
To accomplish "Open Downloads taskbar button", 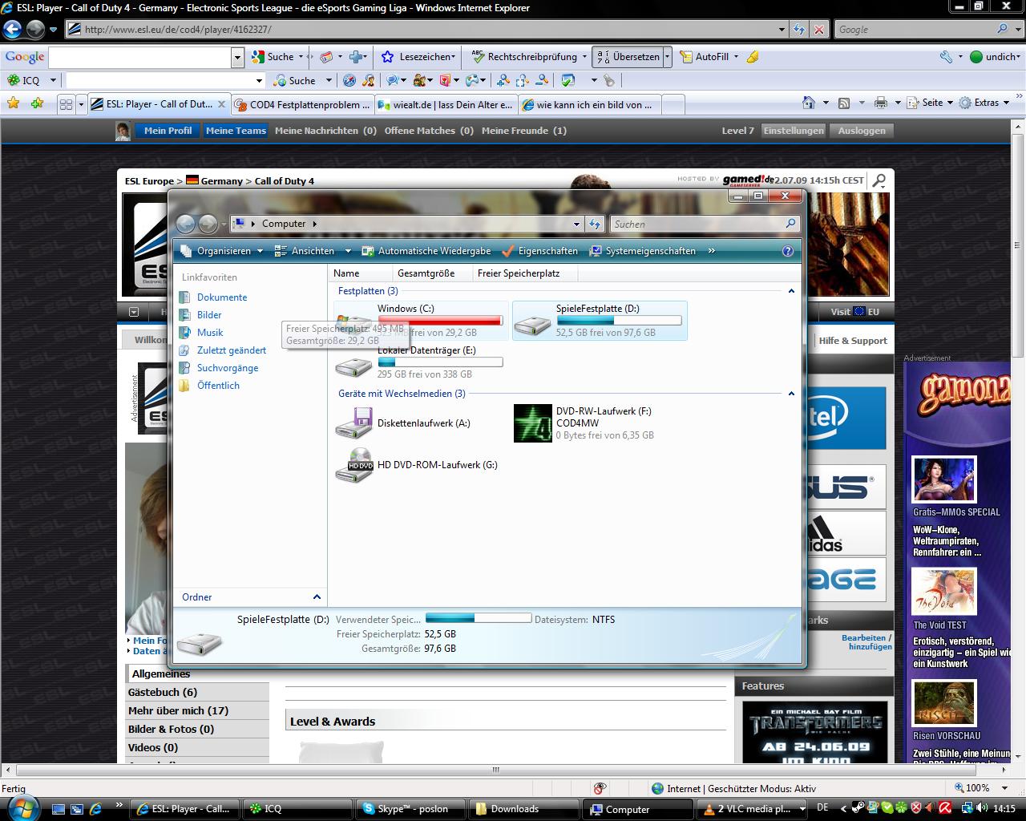I will 523,809.
